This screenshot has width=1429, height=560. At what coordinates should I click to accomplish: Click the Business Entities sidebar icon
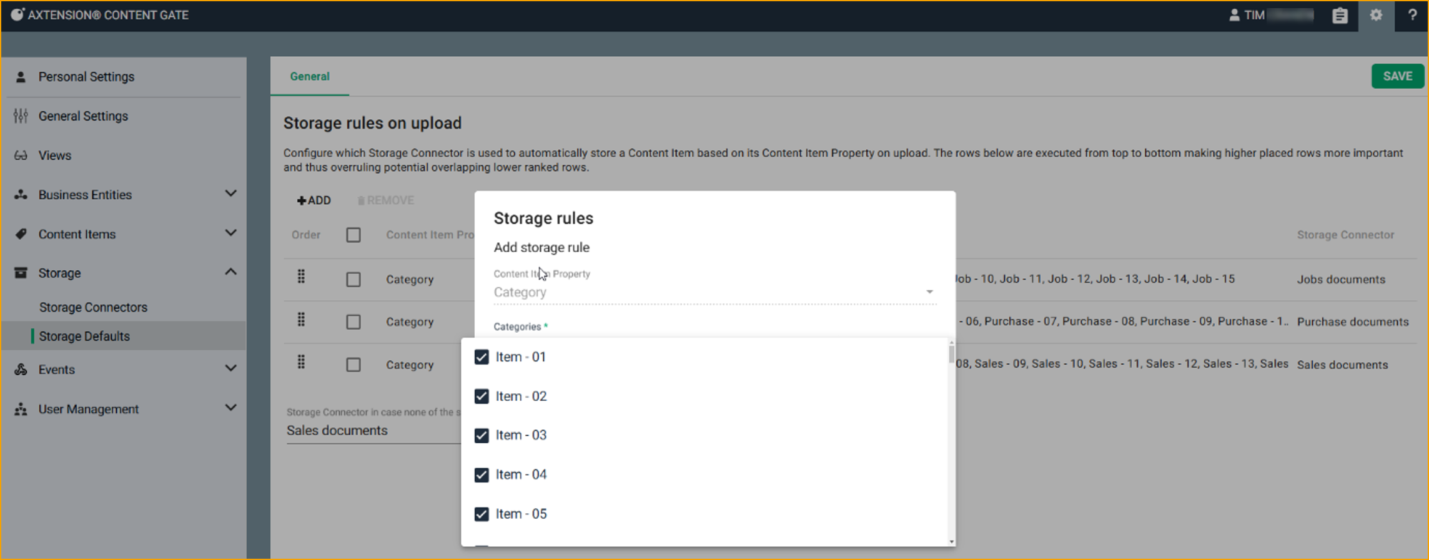click(21, 195)
